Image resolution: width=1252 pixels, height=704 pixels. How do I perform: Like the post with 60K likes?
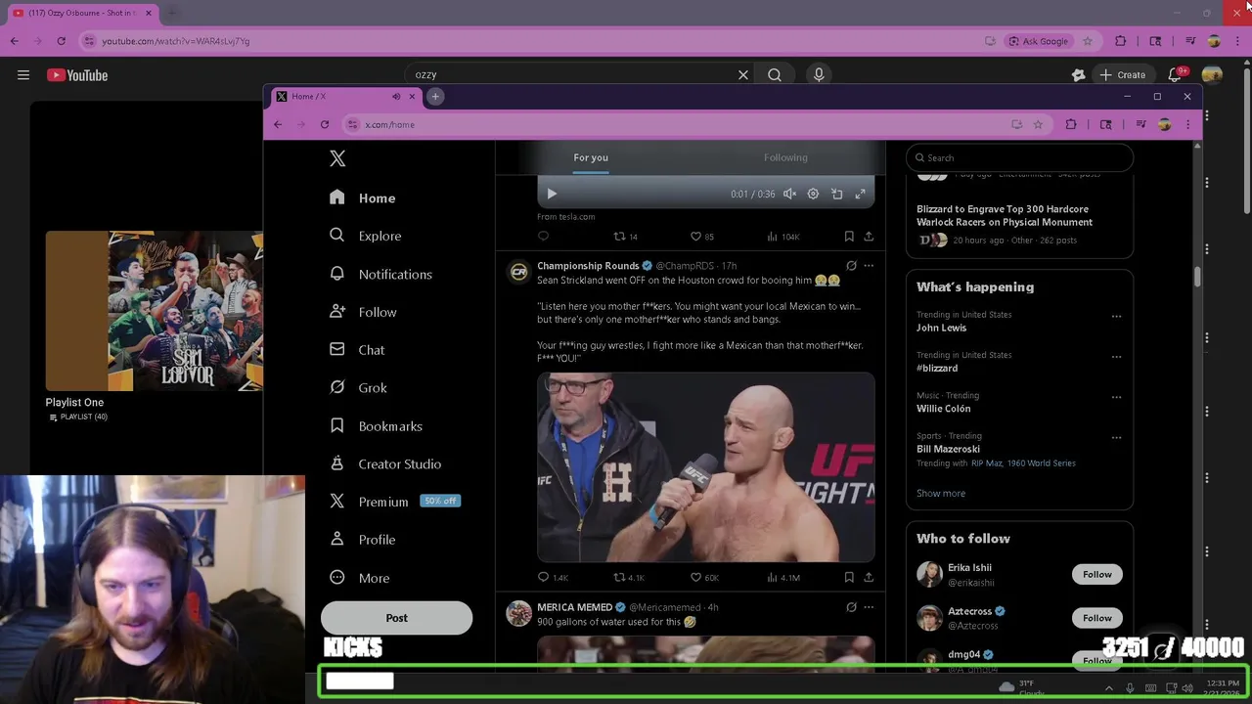704,577
